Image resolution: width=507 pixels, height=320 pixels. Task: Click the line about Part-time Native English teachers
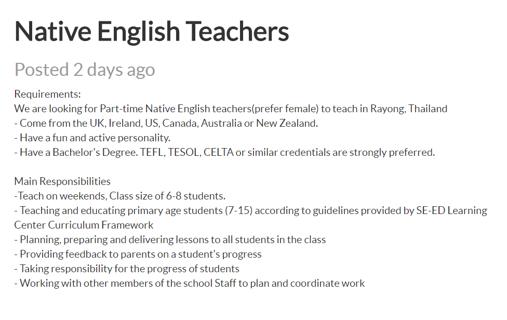pos(231,109)
